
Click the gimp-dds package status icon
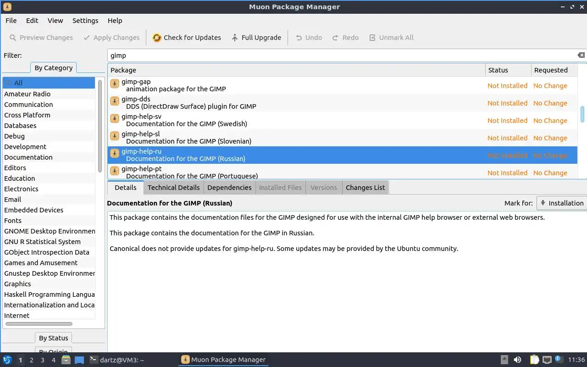pyautogui.click(x=115, y=101)
